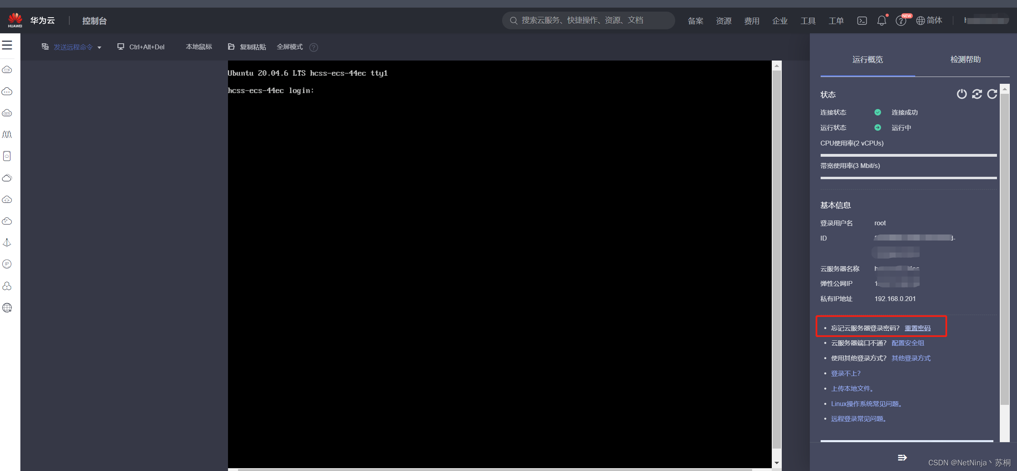Open the 费用 menu in the header
This screenshot has height=471, width=1017.
point(752,21)
